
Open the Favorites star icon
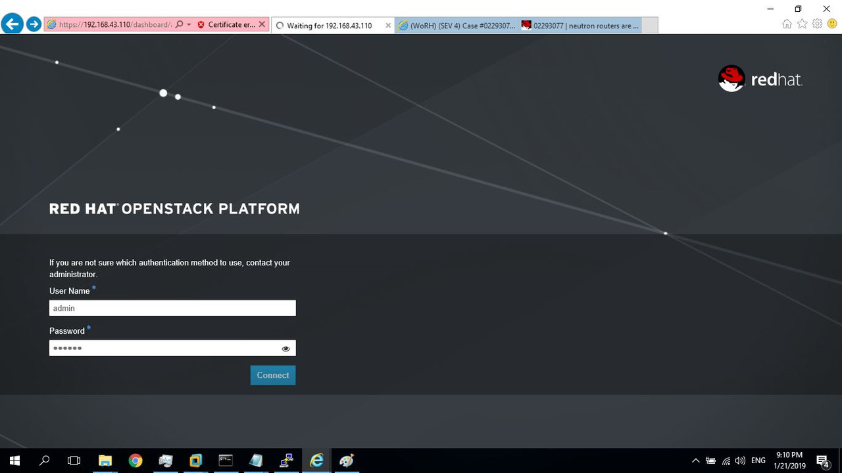[802, 24]
